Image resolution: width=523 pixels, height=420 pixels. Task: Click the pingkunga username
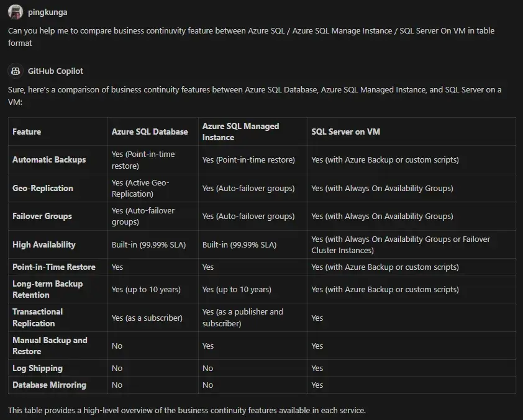(x=47, y=12)
